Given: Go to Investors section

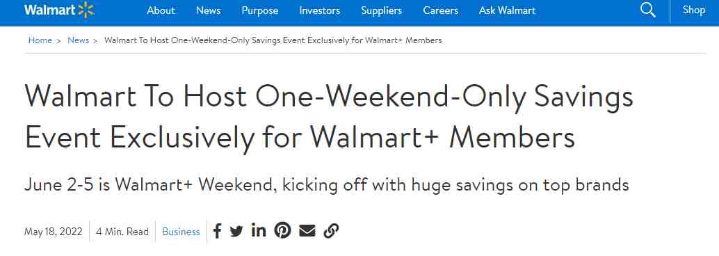Looking at the screenshot, I should click(320, 10).
